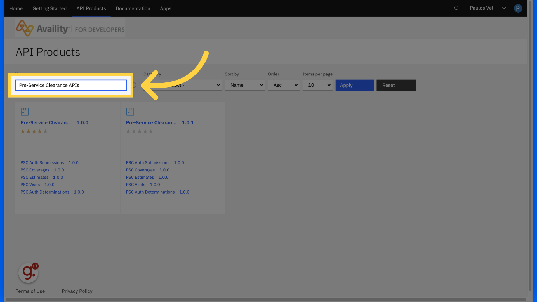Image resolution: width=537 pixels, height=302 pixels.
Task: Click the Availity For Developers logo
Action: click(x=70, y=28)
